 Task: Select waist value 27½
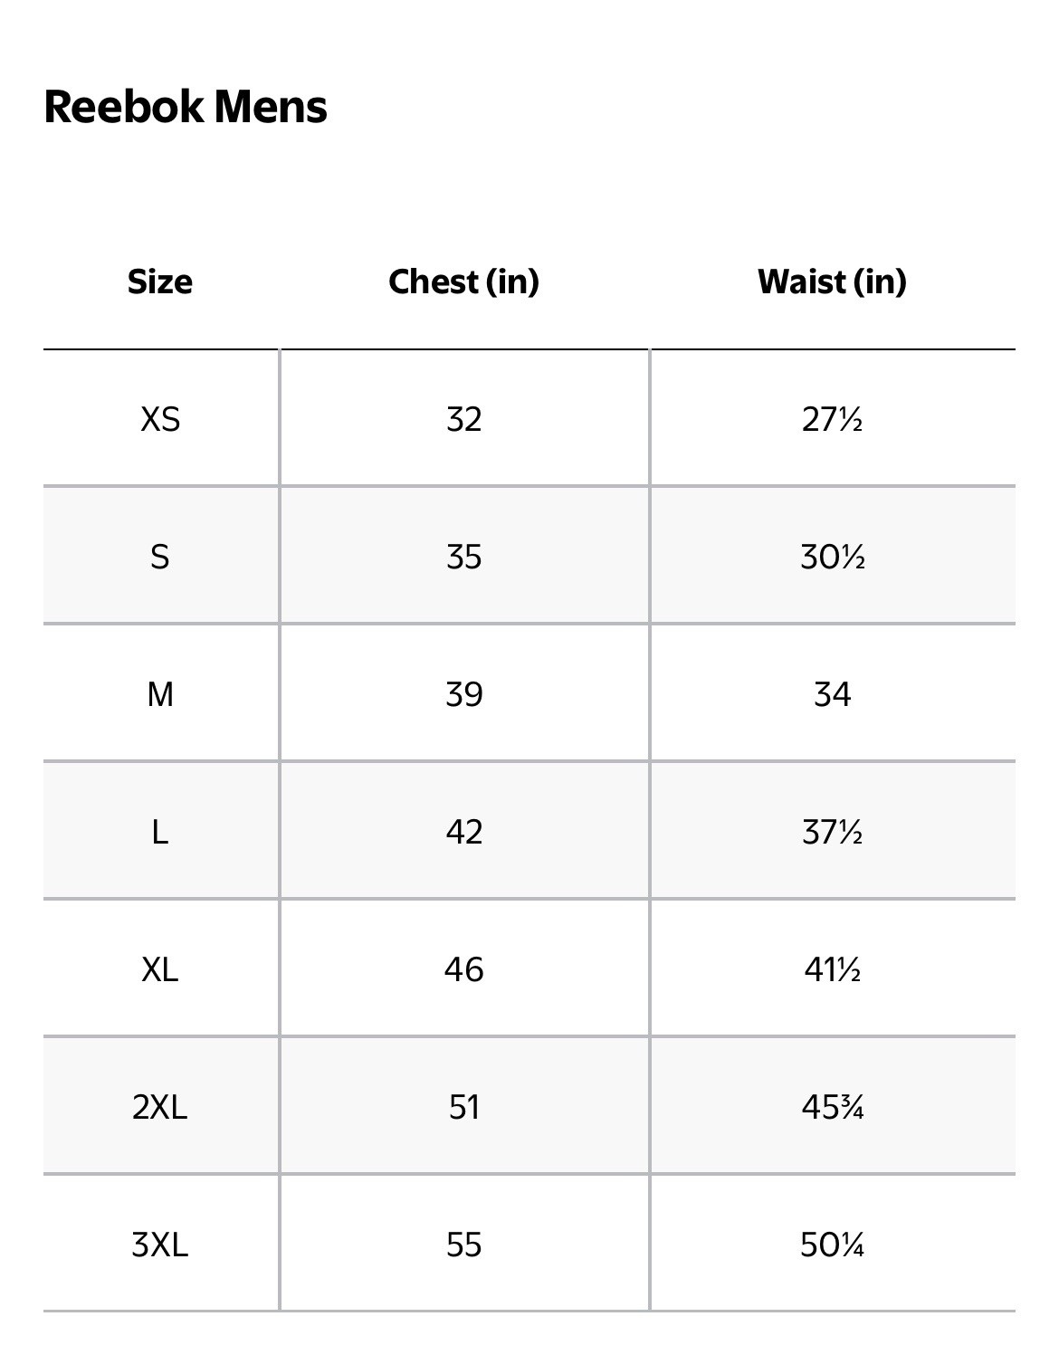click(832, 419)
